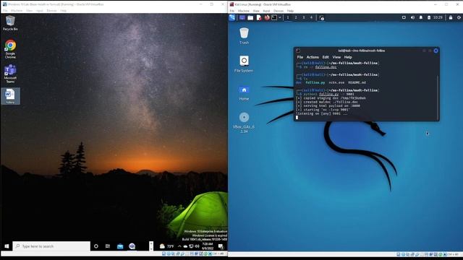Click the 'Type here to search' box
This screenshot has height=260, width=463.
pos(51,246)
